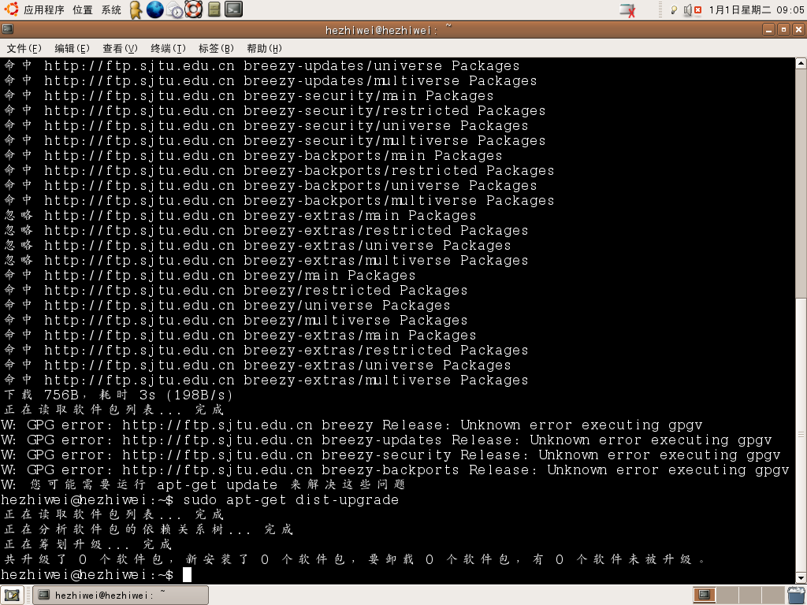Click the '忽略 breezy-extras/restricted Packages' line
Image resolution: width=807 pixels, height=605 pixels.
(x=266, y=230)
